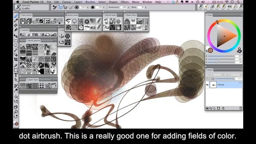The width and height of the screenshot is (256, 144).
Task: Open the Resaturation value dropdown
Action: pos(128,7)
